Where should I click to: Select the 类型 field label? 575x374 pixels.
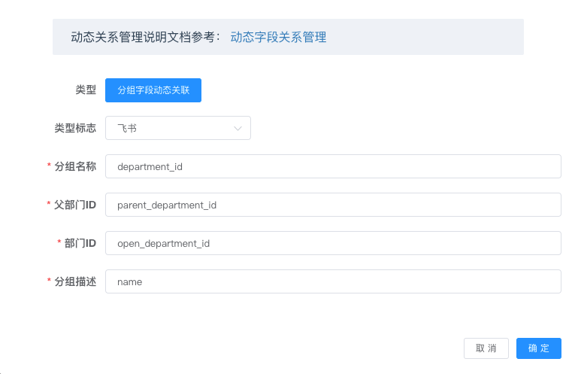(86, 90)
